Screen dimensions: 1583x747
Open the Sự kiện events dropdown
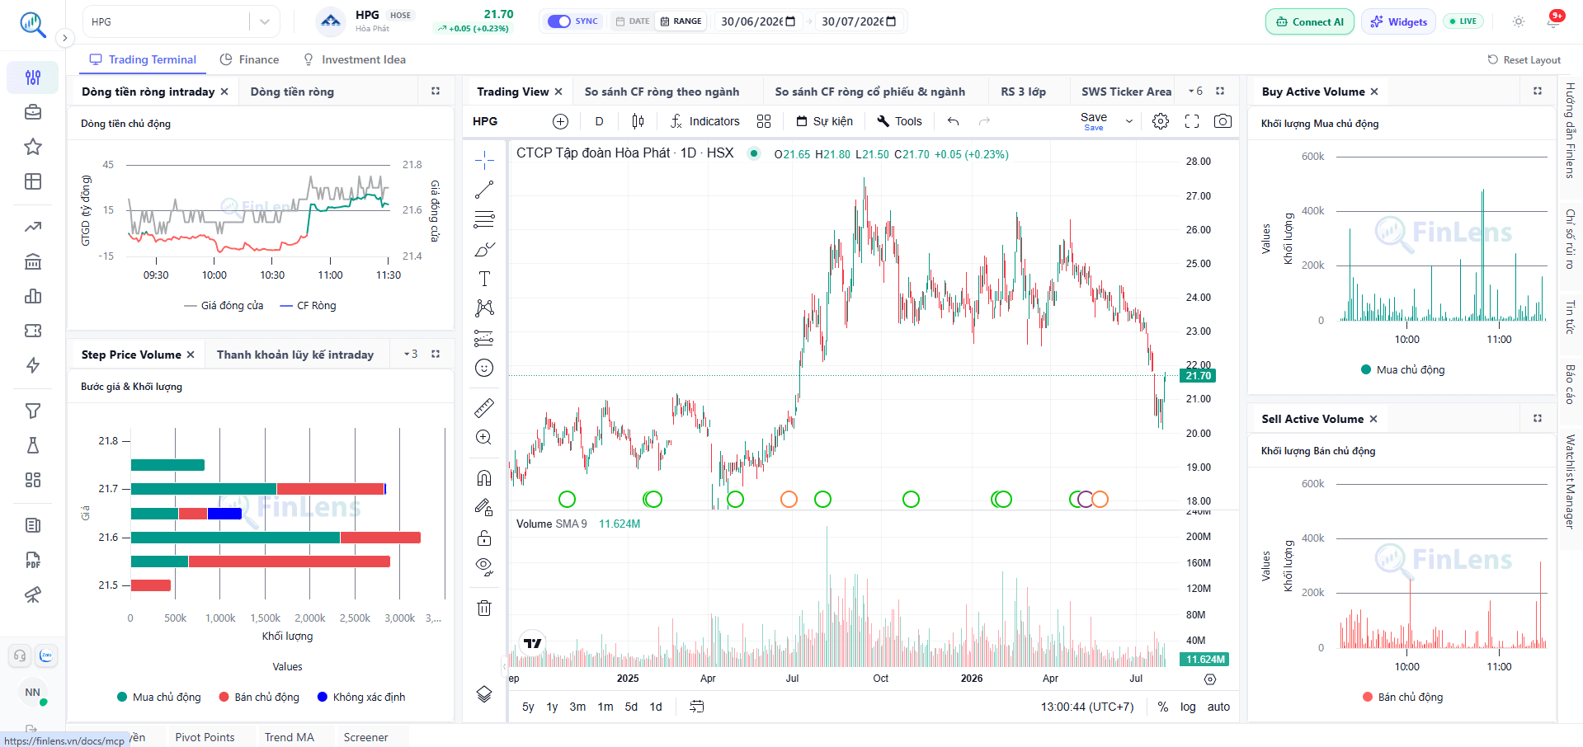pos(824,121)
